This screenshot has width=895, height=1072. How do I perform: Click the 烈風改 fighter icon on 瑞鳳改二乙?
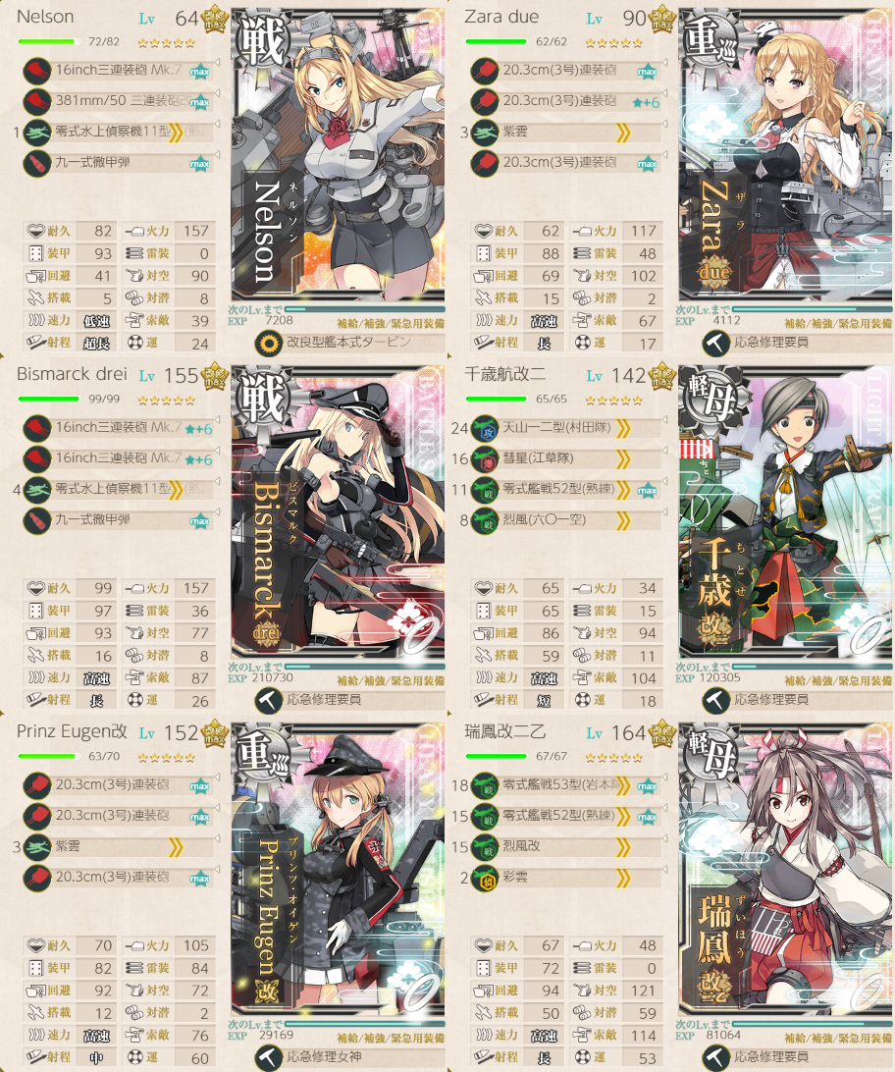[485, 847]
